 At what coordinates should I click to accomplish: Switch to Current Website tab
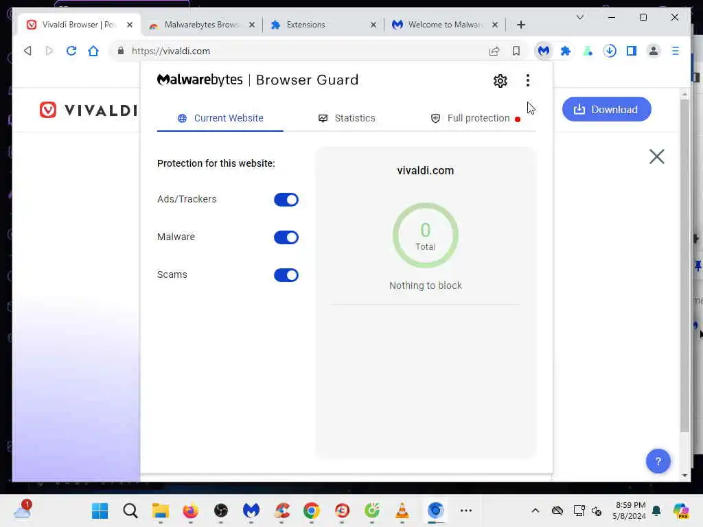(x=220, y=118)
